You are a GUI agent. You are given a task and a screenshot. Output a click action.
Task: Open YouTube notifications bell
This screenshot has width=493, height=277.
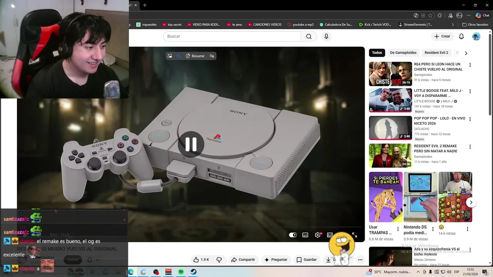(x=461, y=37)
